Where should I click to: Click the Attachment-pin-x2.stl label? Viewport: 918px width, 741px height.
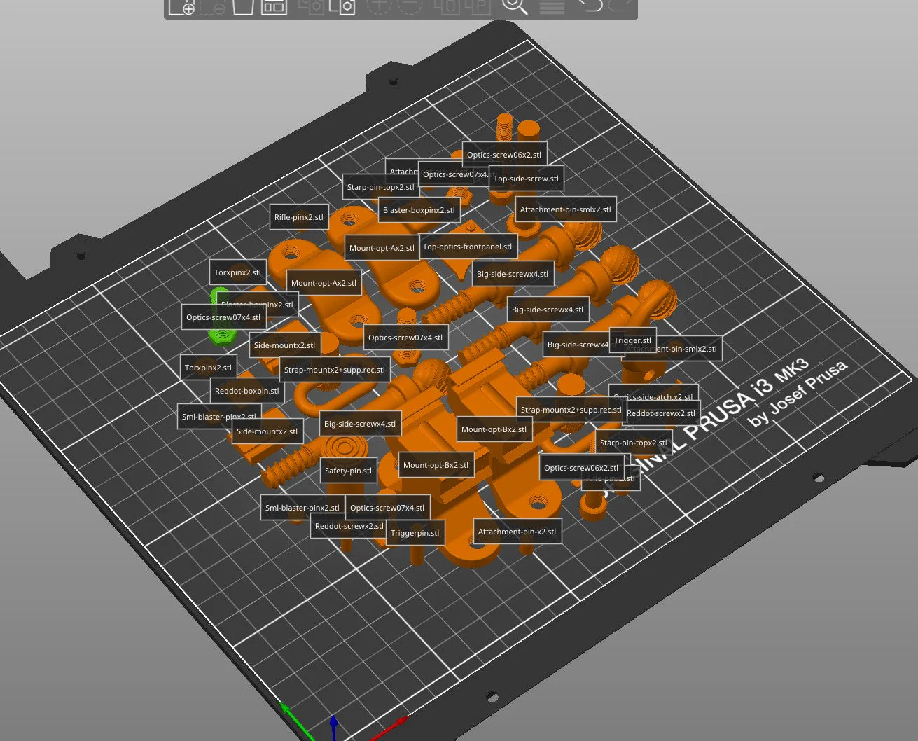click(x=517, y=532)
